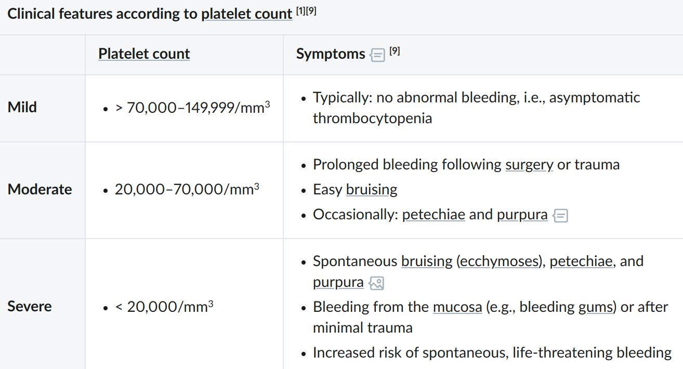
Task: Click bruising link under Easy bruising
Action: click(x=372, y=190)
